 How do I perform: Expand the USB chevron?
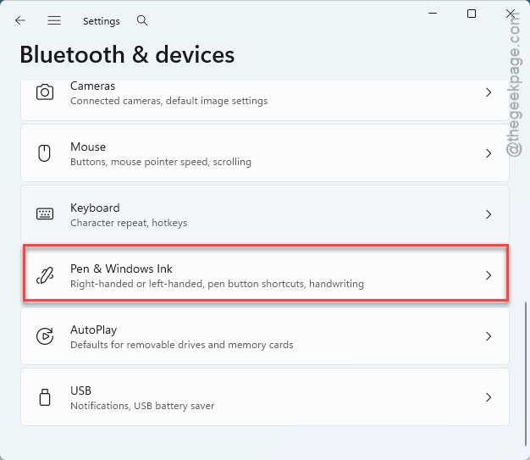(489, 397)
